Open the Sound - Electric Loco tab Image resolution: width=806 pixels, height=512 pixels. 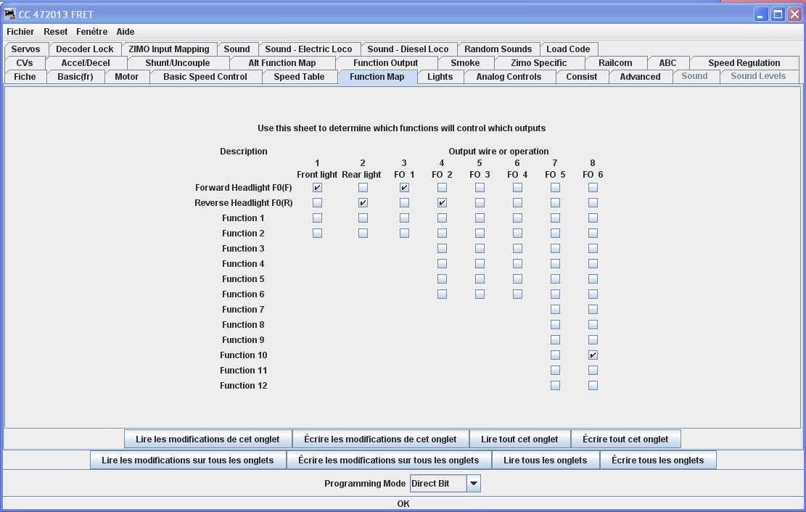pos(308,49)
